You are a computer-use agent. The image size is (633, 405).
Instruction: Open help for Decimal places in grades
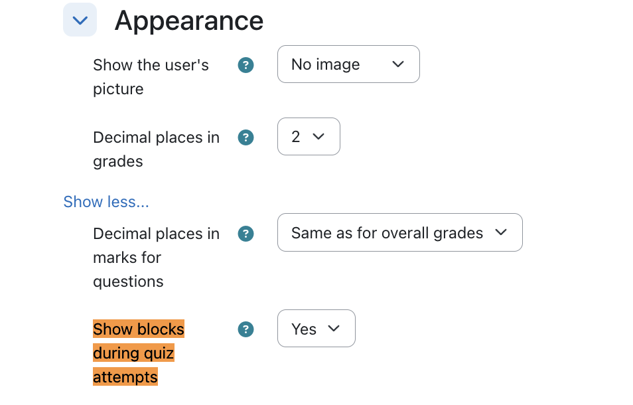[246, 137]
